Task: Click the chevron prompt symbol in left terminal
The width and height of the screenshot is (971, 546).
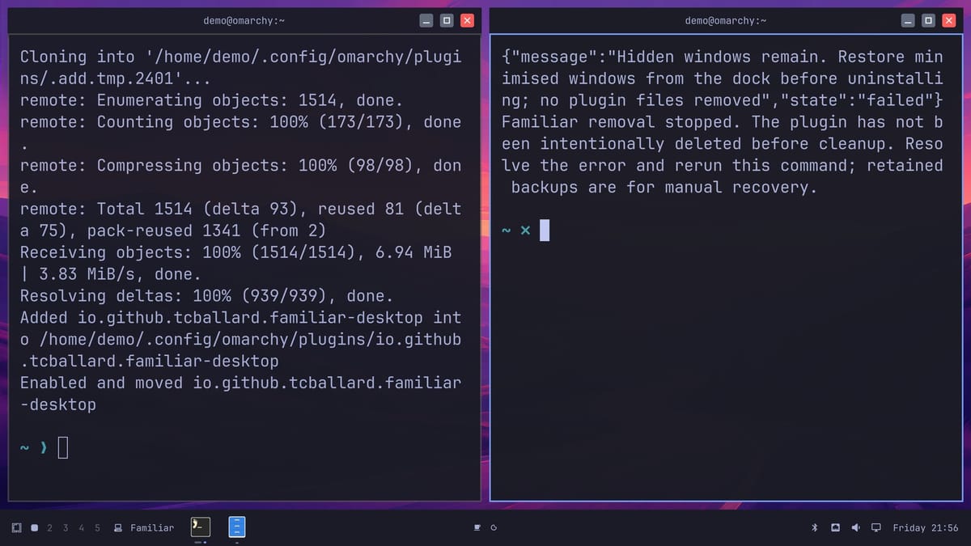Action: click(44, 447)
